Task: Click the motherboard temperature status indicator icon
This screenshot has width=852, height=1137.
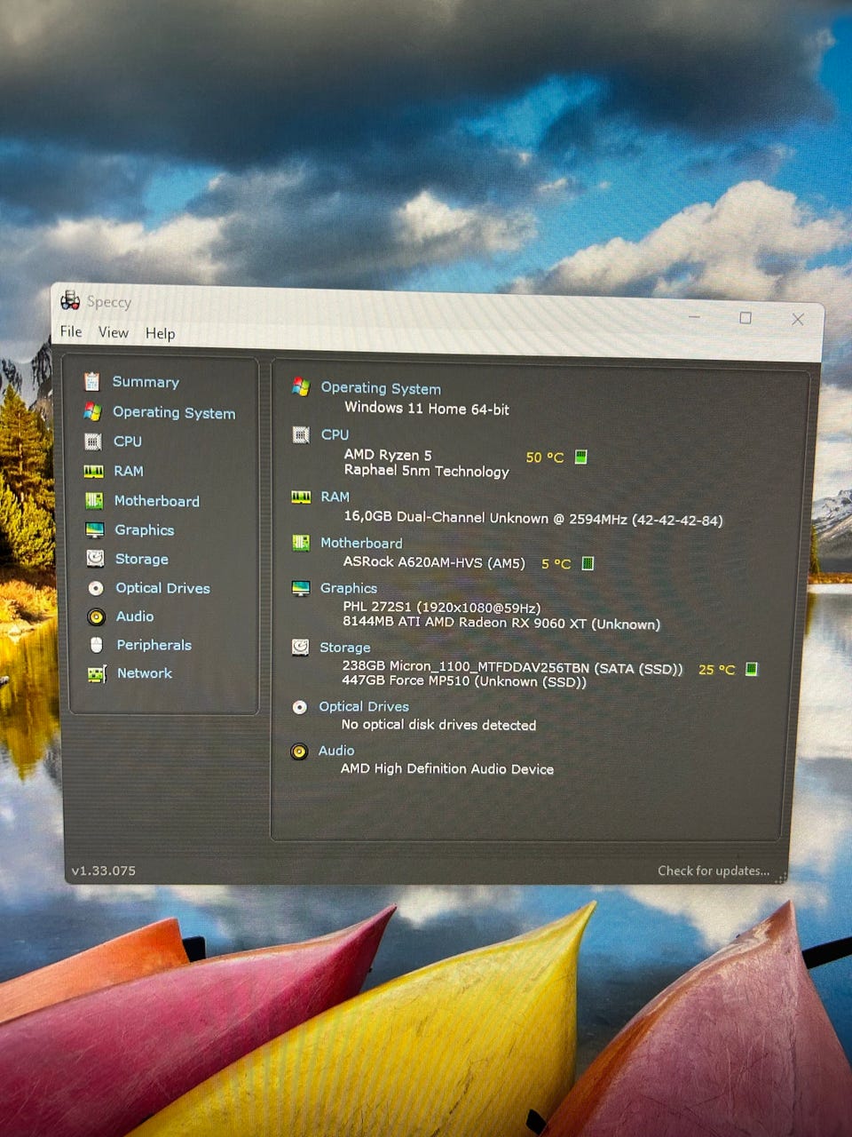Action: [x=588, y=563]
